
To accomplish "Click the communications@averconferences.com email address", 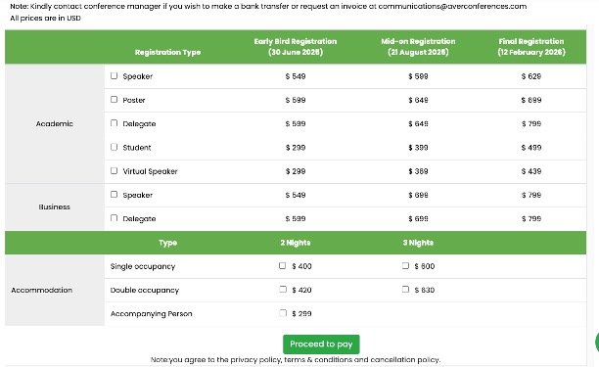I will point(452,6).
